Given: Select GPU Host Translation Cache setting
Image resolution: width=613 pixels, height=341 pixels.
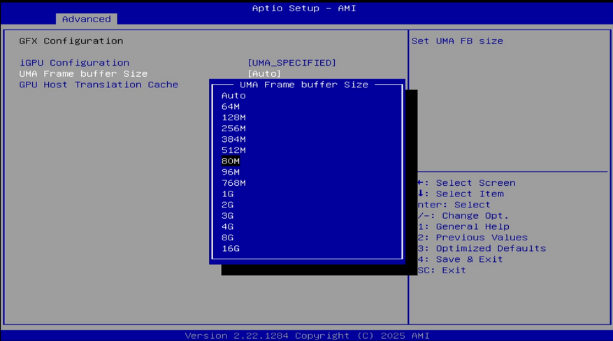Looking at the screenshot, I should 99,85.
